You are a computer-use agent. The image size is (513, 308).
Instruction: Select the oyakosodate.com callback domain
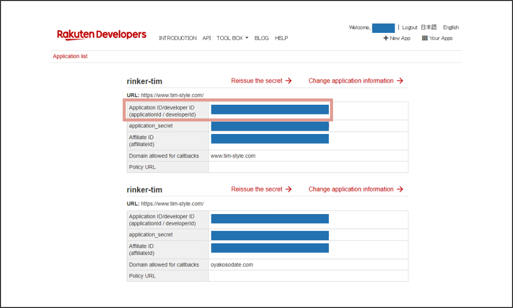(x=232, y=265)
